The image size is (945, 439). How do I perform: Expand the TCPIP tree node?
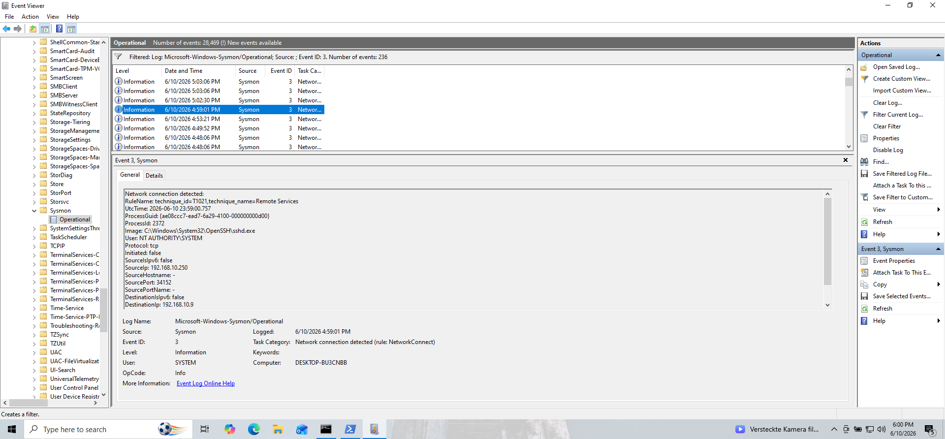pos(34,246)
